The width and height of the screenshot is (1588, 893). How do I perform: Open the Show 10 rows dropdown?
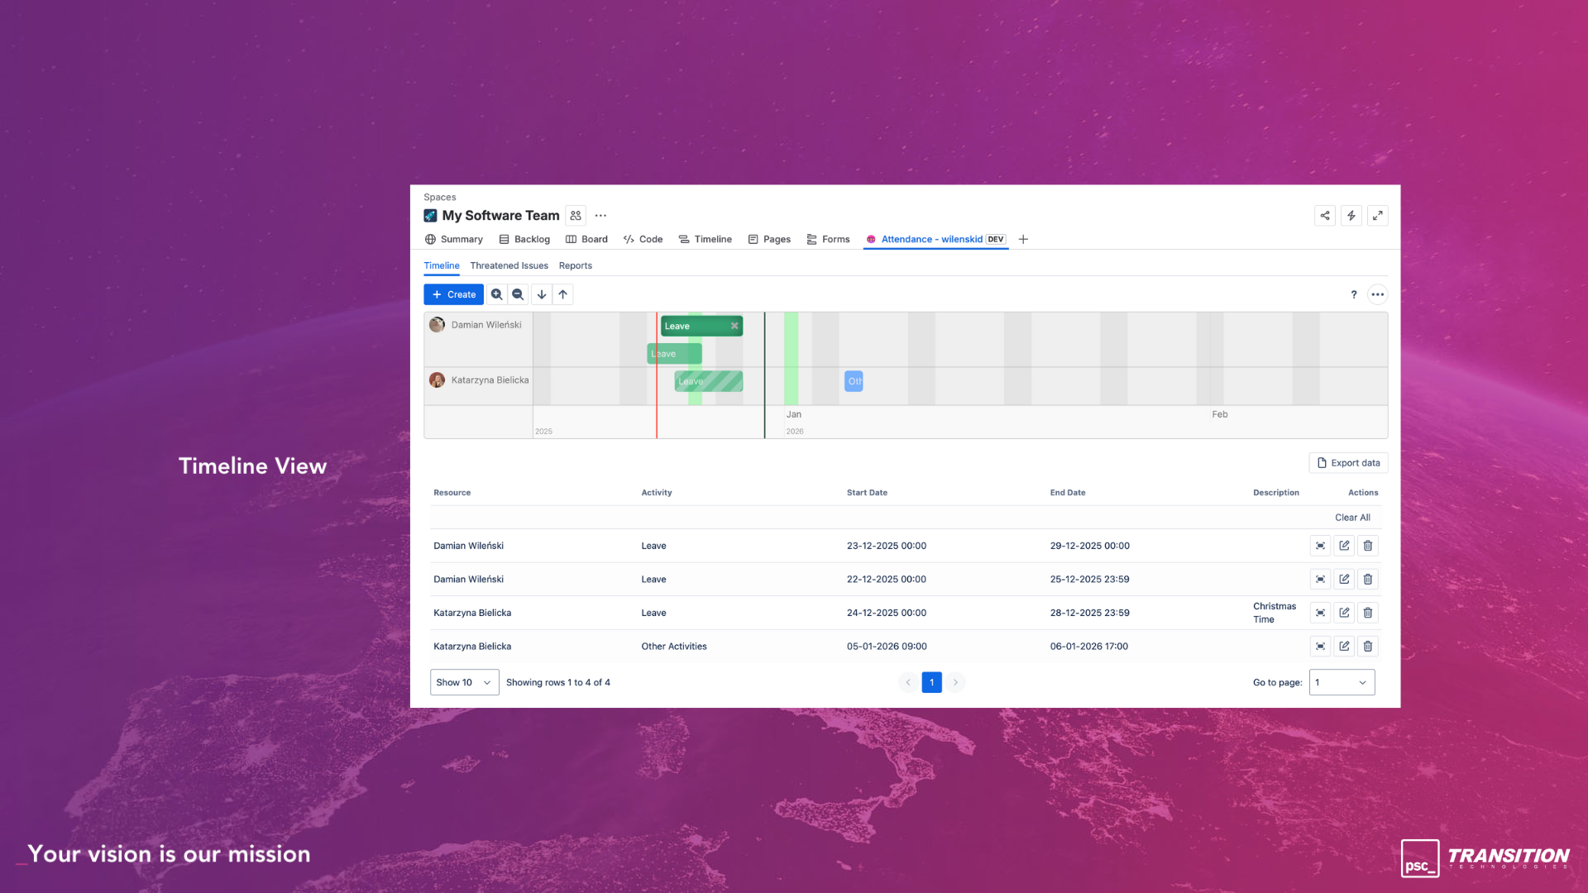(x=464, y=682)
